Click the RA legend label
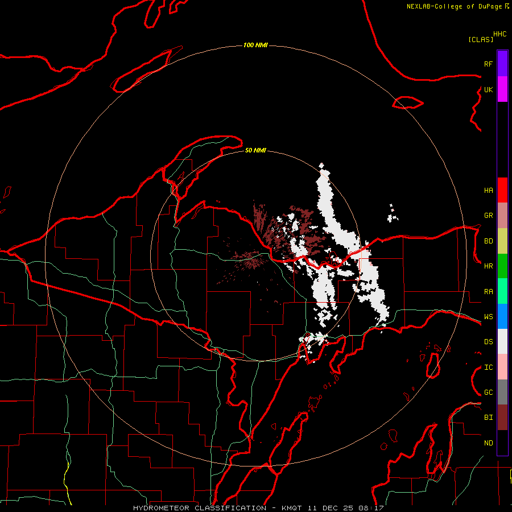 tap(489, 292)
